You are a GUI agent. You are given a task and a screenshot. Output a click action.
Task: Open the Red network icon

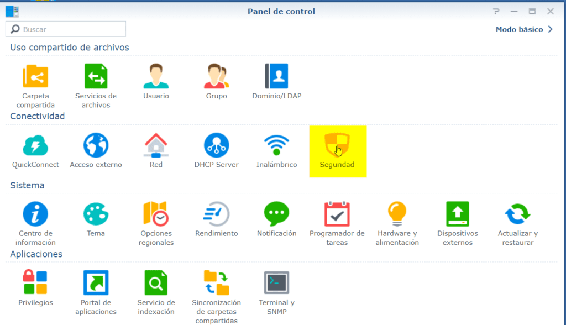[x=156, y=145]
